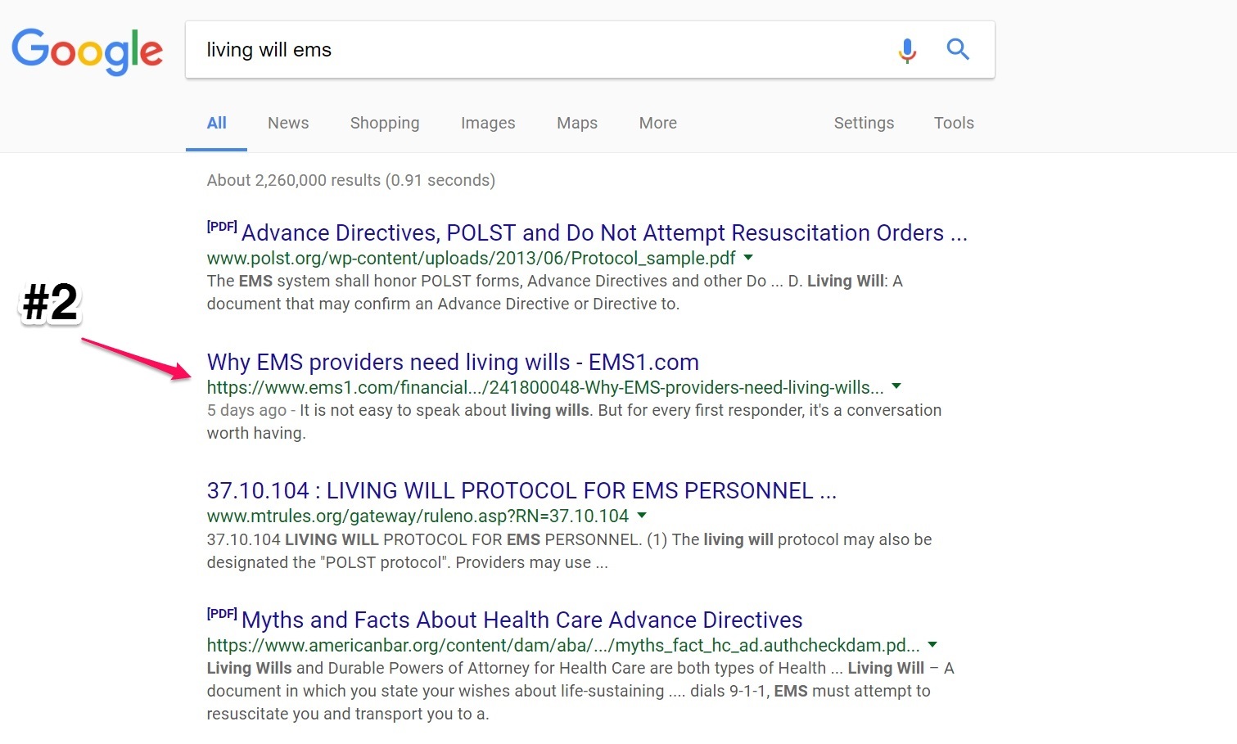Screen dimensions: 1237x744
Task: Open Why EMS providers need living wills result
Action: [453, 362]
